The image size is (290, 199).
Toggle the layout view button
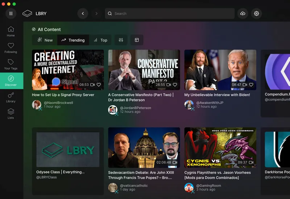click(x=137, y=40)
